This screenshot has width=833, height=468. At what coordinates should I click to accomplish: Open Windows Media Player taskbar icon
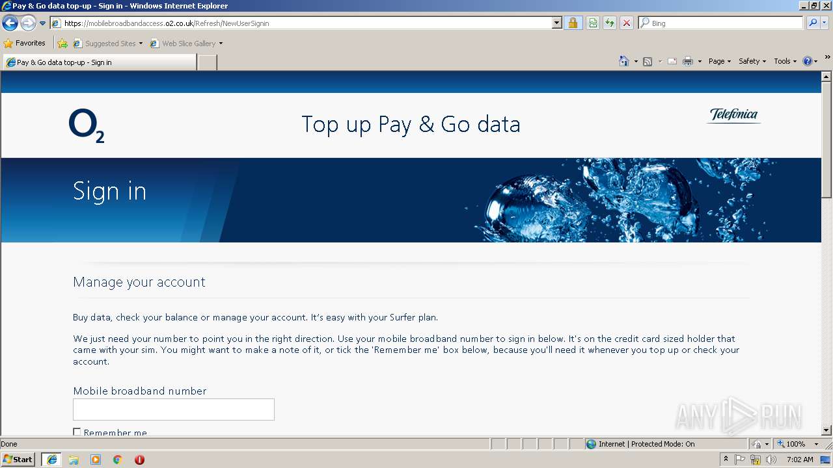click(x=96, y=460)
